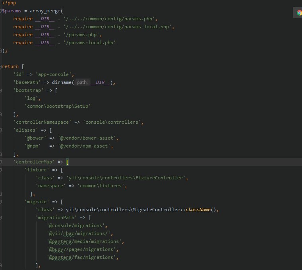
Task: Fold the 'aliases' array in the gutter
Action: click(0, 130)
